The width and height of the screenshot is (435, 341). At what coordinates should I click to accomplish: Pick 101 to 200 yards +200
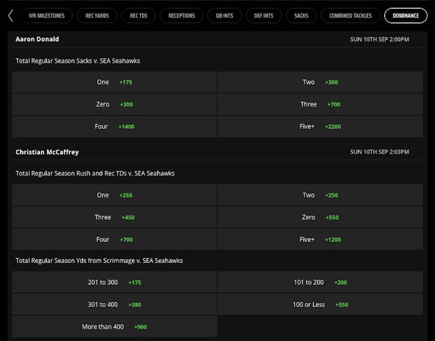(320, 282)
